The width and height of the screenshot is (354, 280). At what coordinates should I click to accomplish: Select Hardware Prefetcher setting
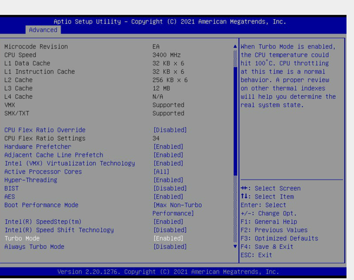click(38, 147)
